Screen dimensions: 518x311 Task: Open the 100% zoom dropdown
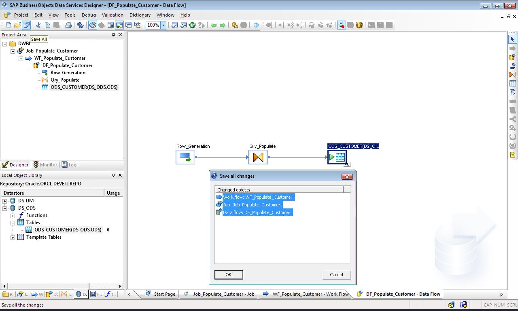pos(163,25)
